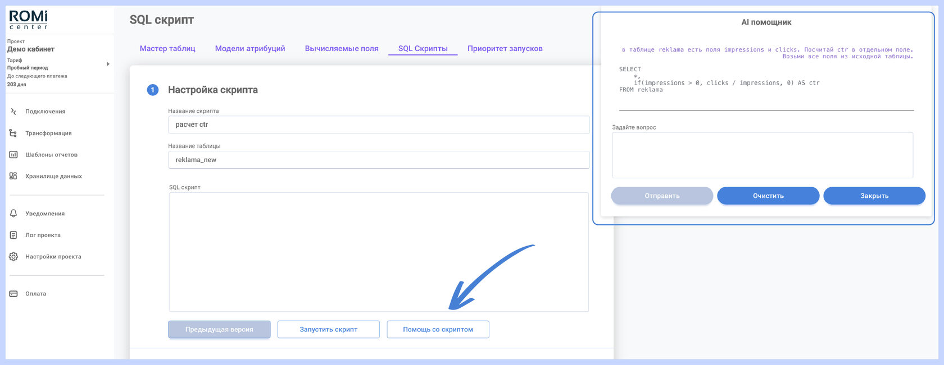Click Очистить in the AI помощник
Screen dimensions: 944x365
(x=768, y=196)
